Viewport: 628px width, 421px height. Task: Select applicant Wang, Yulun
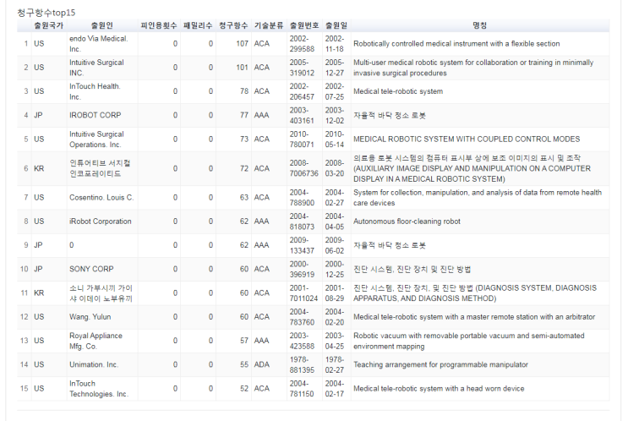point(90,316)
